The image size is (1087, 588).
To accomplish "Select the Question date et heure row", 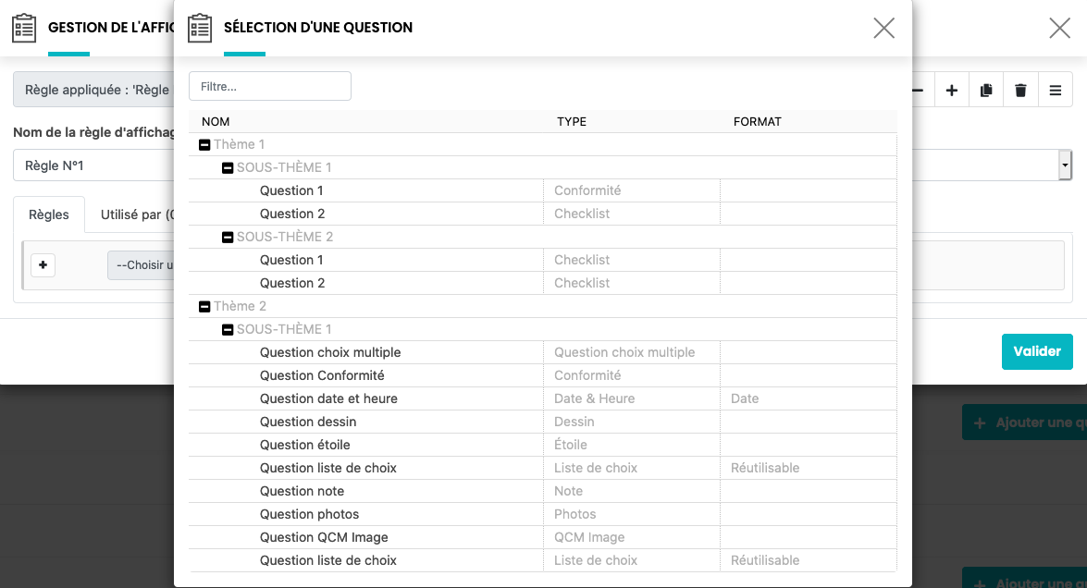I will point(328,398).
